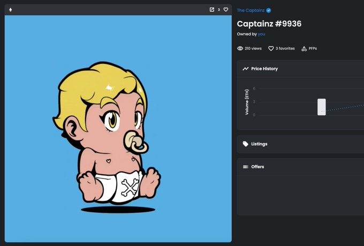
Task: Open the 3 favorites list
Action: coord(285,48)
